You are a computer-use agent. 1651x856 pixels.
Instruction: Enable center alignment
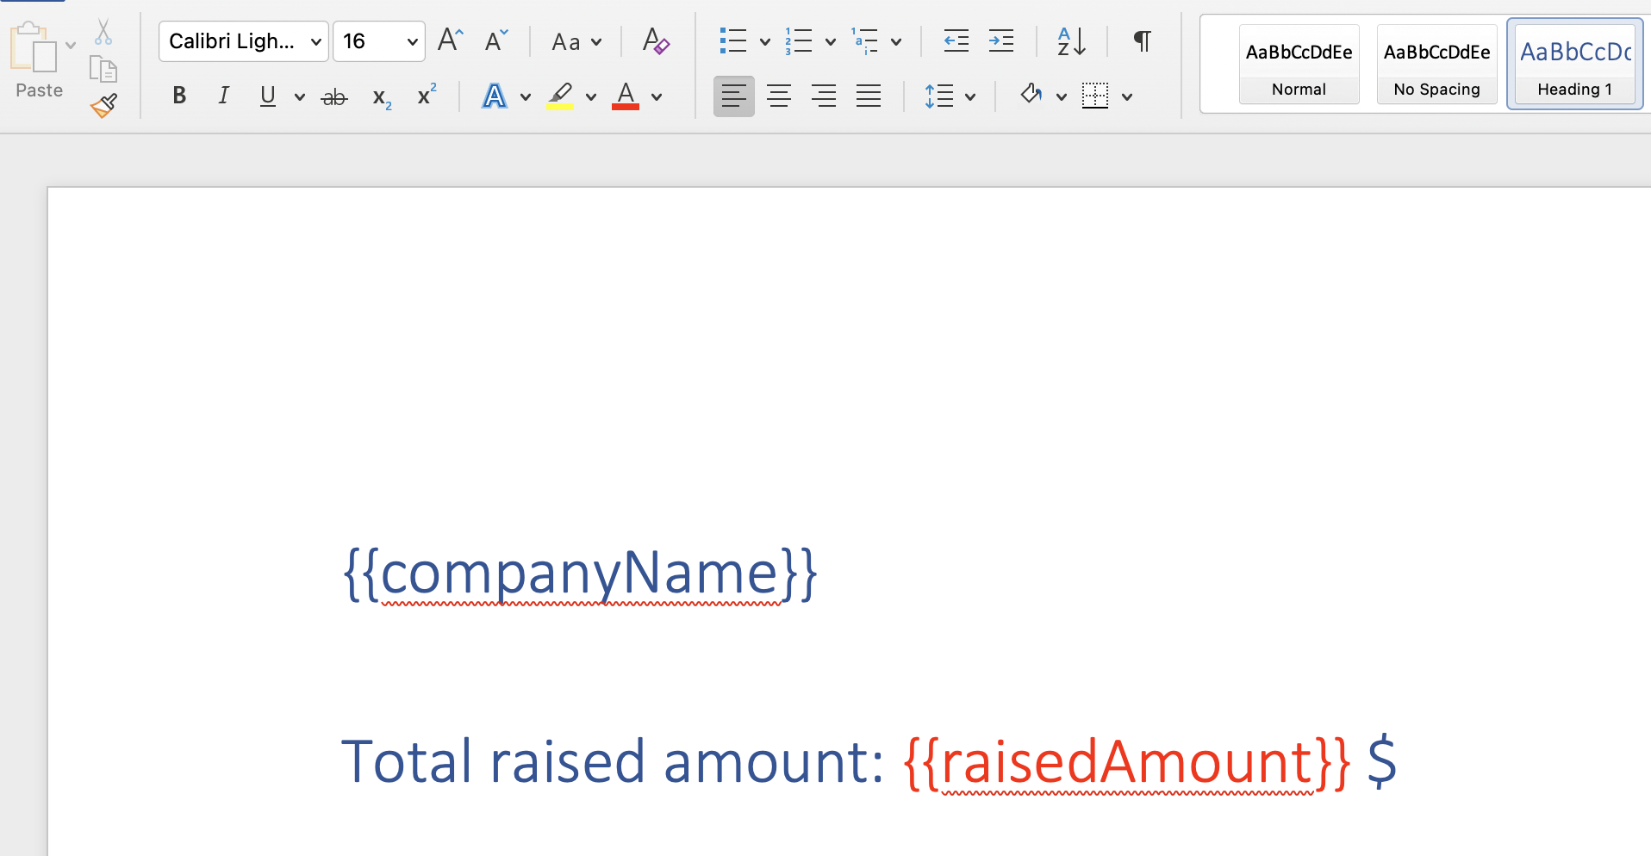pos(779,96)
